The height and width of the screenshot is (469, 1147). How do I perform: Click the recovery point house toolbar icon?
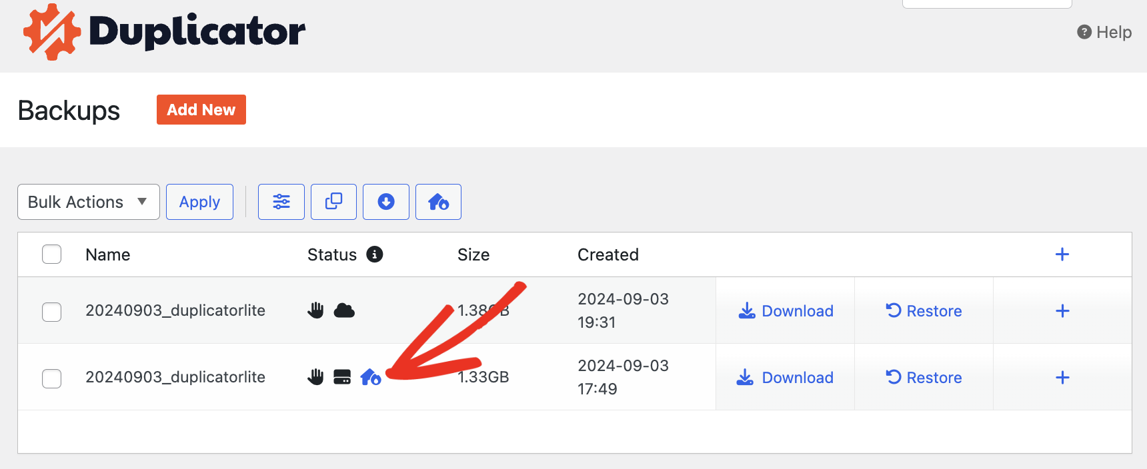click(x=438, y=202)
